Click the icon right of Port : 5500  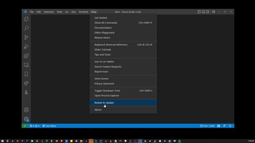tap(219, 126)
